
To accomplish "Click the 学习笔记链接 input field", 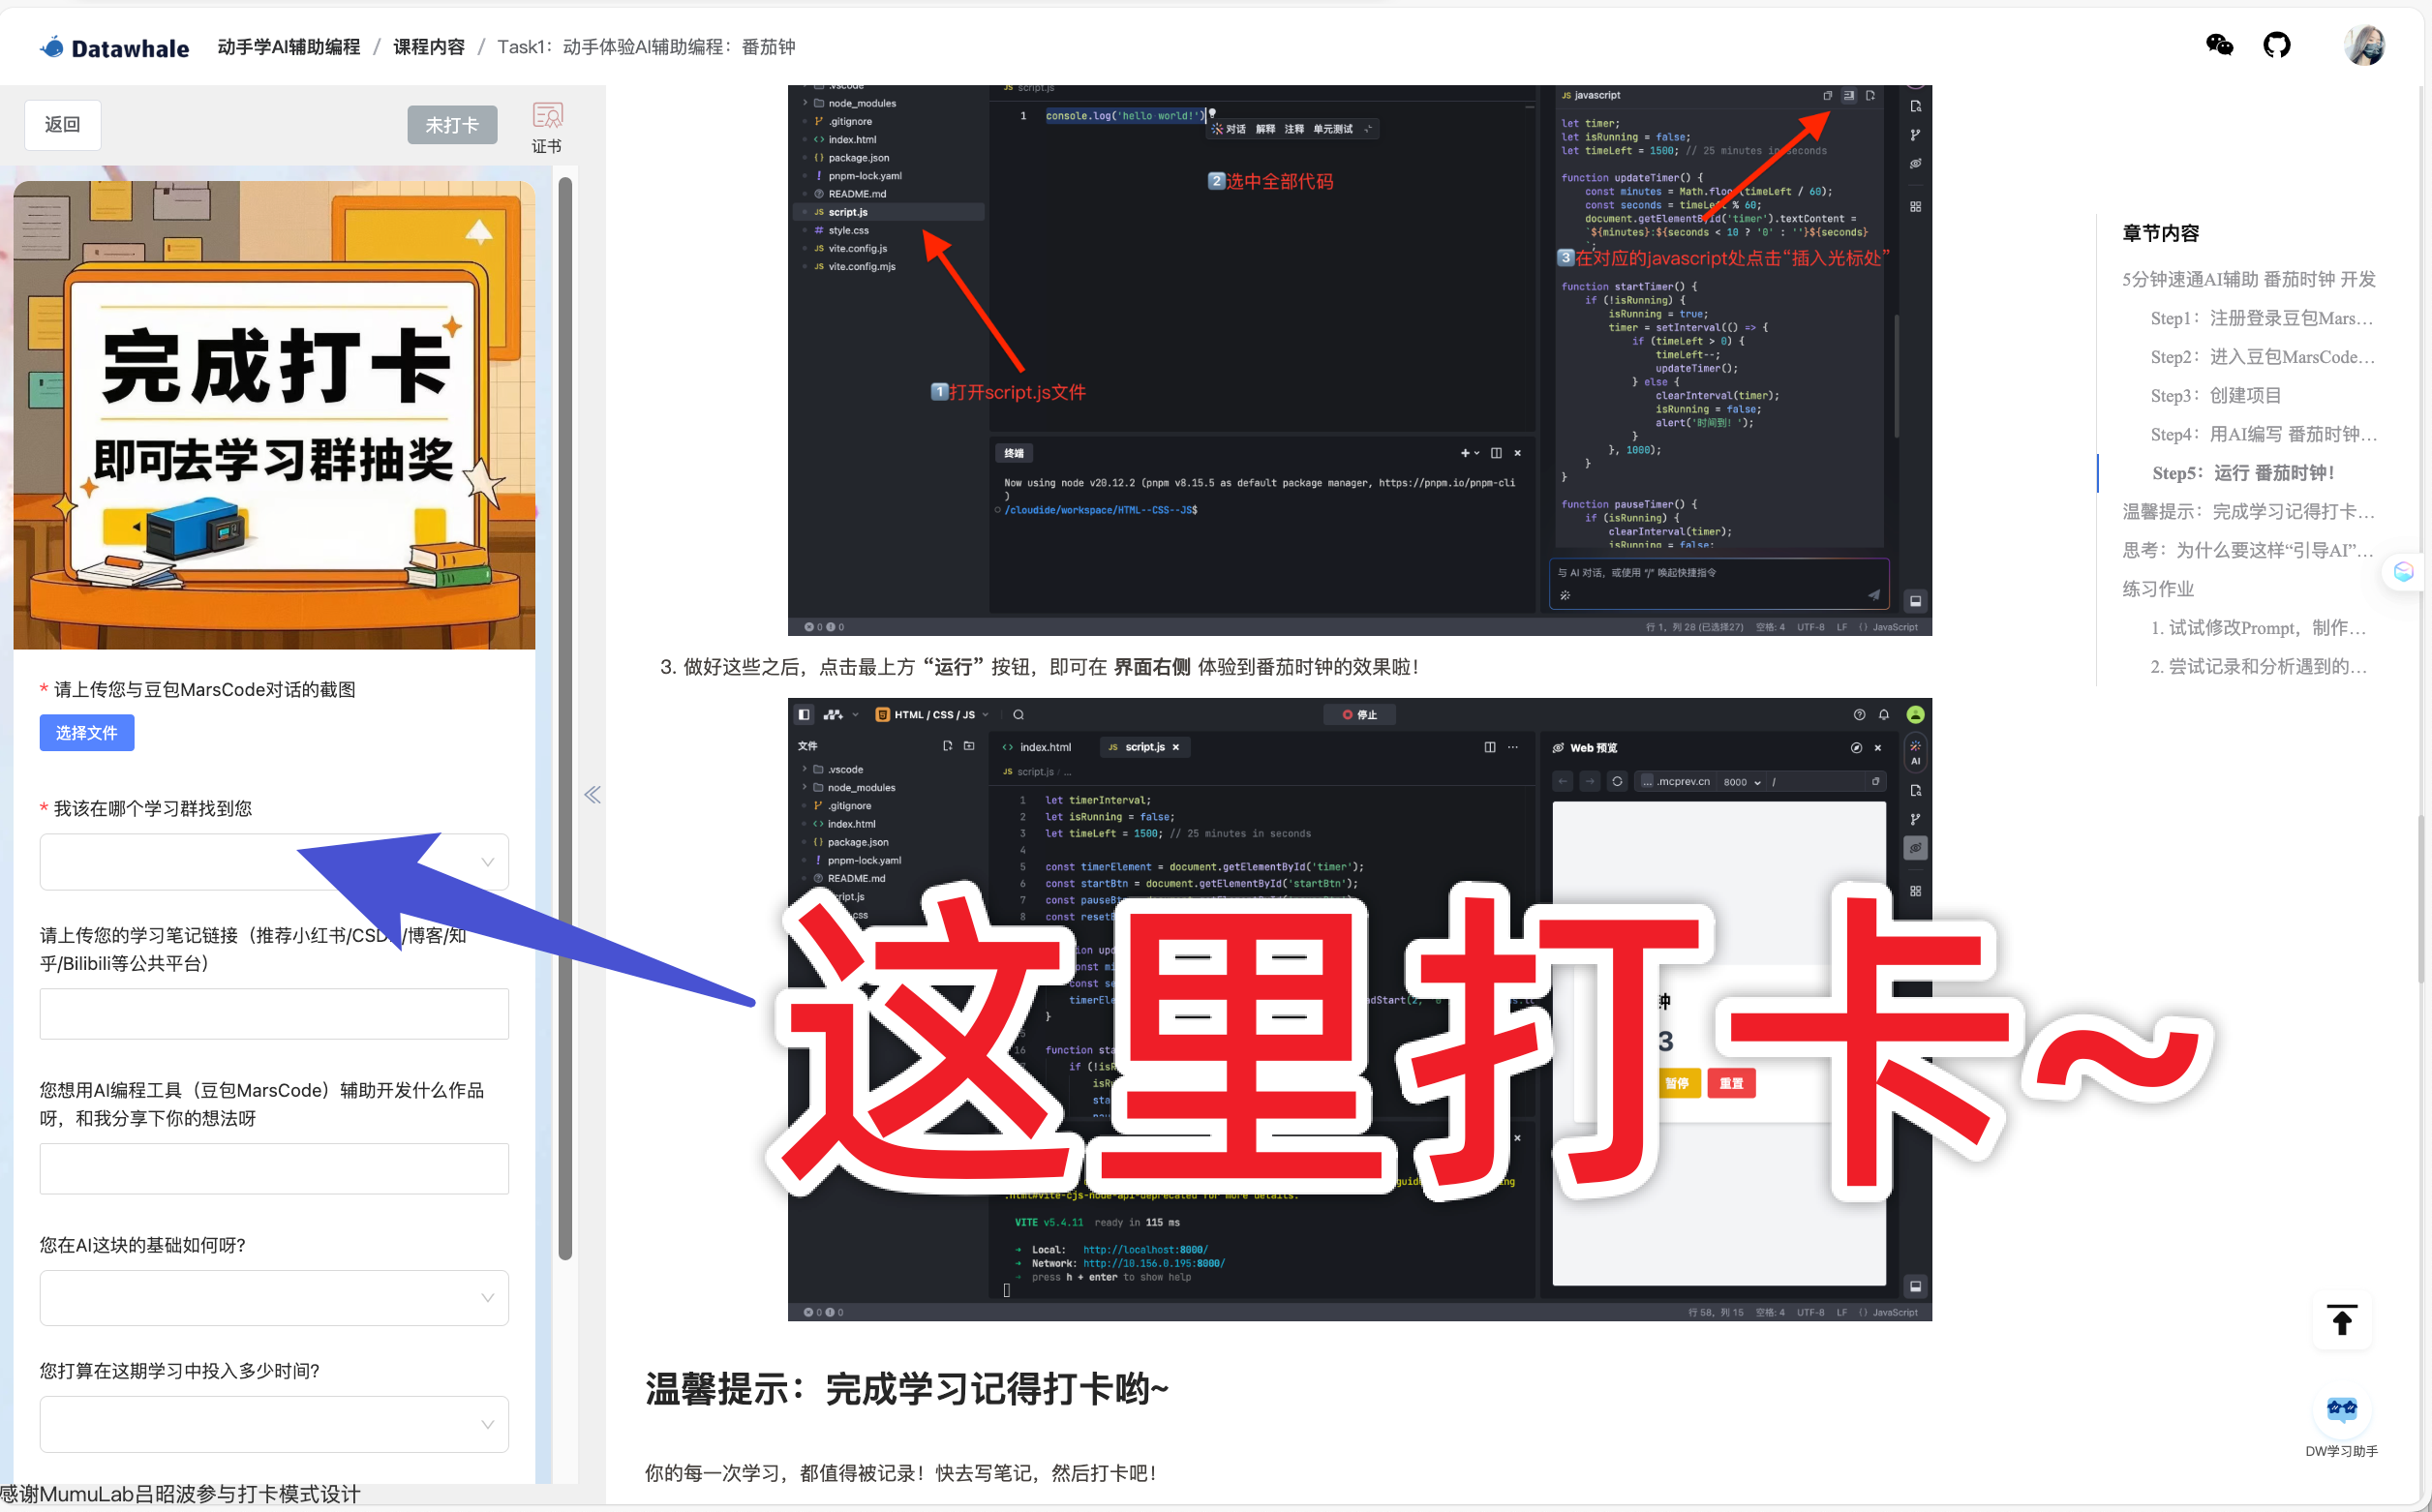I will pos(273,1014).
